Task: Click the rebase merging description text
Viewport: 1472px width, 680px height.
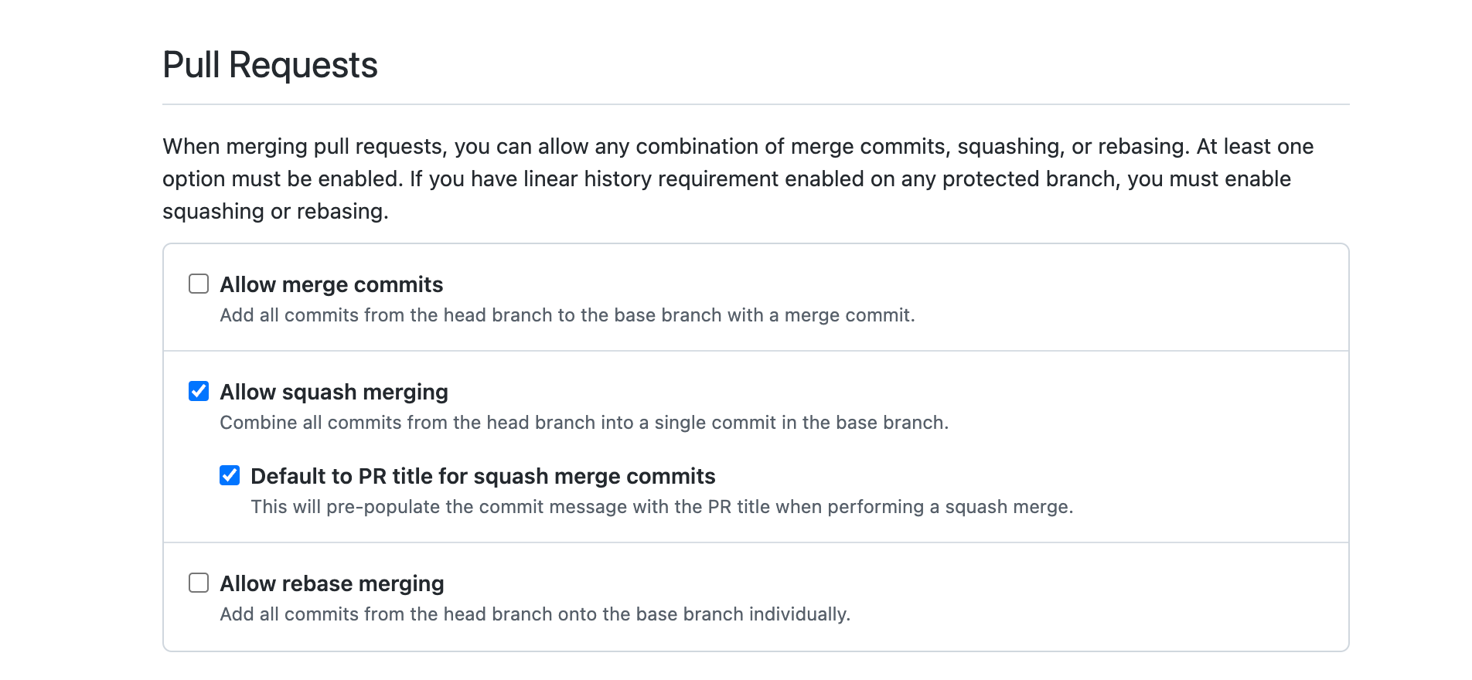Action: (536, 614)
